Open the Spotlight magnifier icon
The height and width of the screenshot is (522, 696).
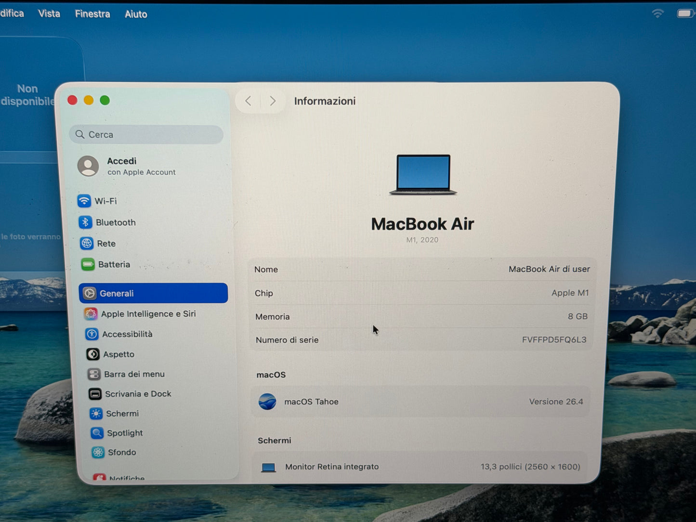tap(97, 432)
